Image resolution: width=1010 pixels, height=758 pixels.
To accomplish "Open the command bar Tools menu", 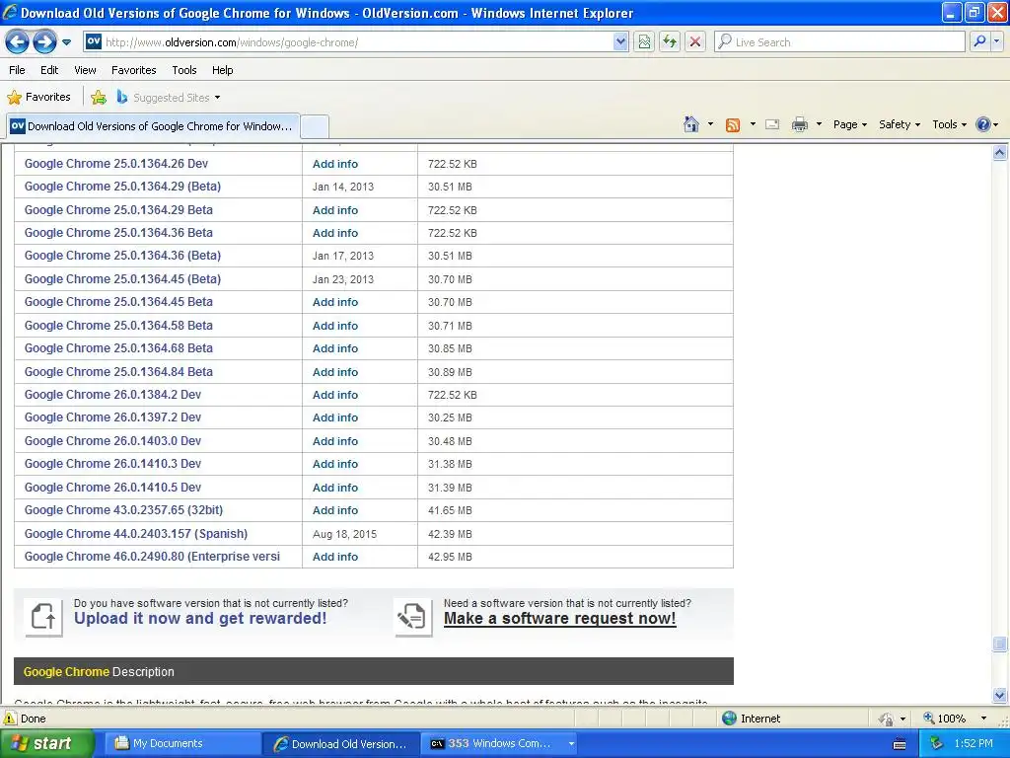I will [949, 124].
